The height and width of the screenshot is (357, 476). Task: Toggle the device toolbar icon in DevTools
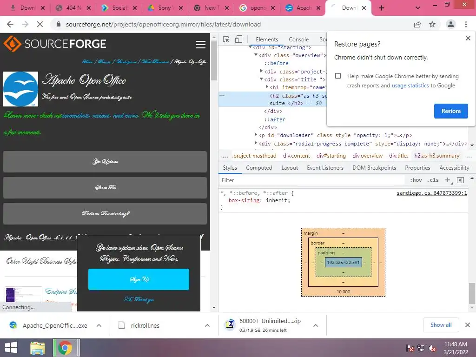point(238,40)
